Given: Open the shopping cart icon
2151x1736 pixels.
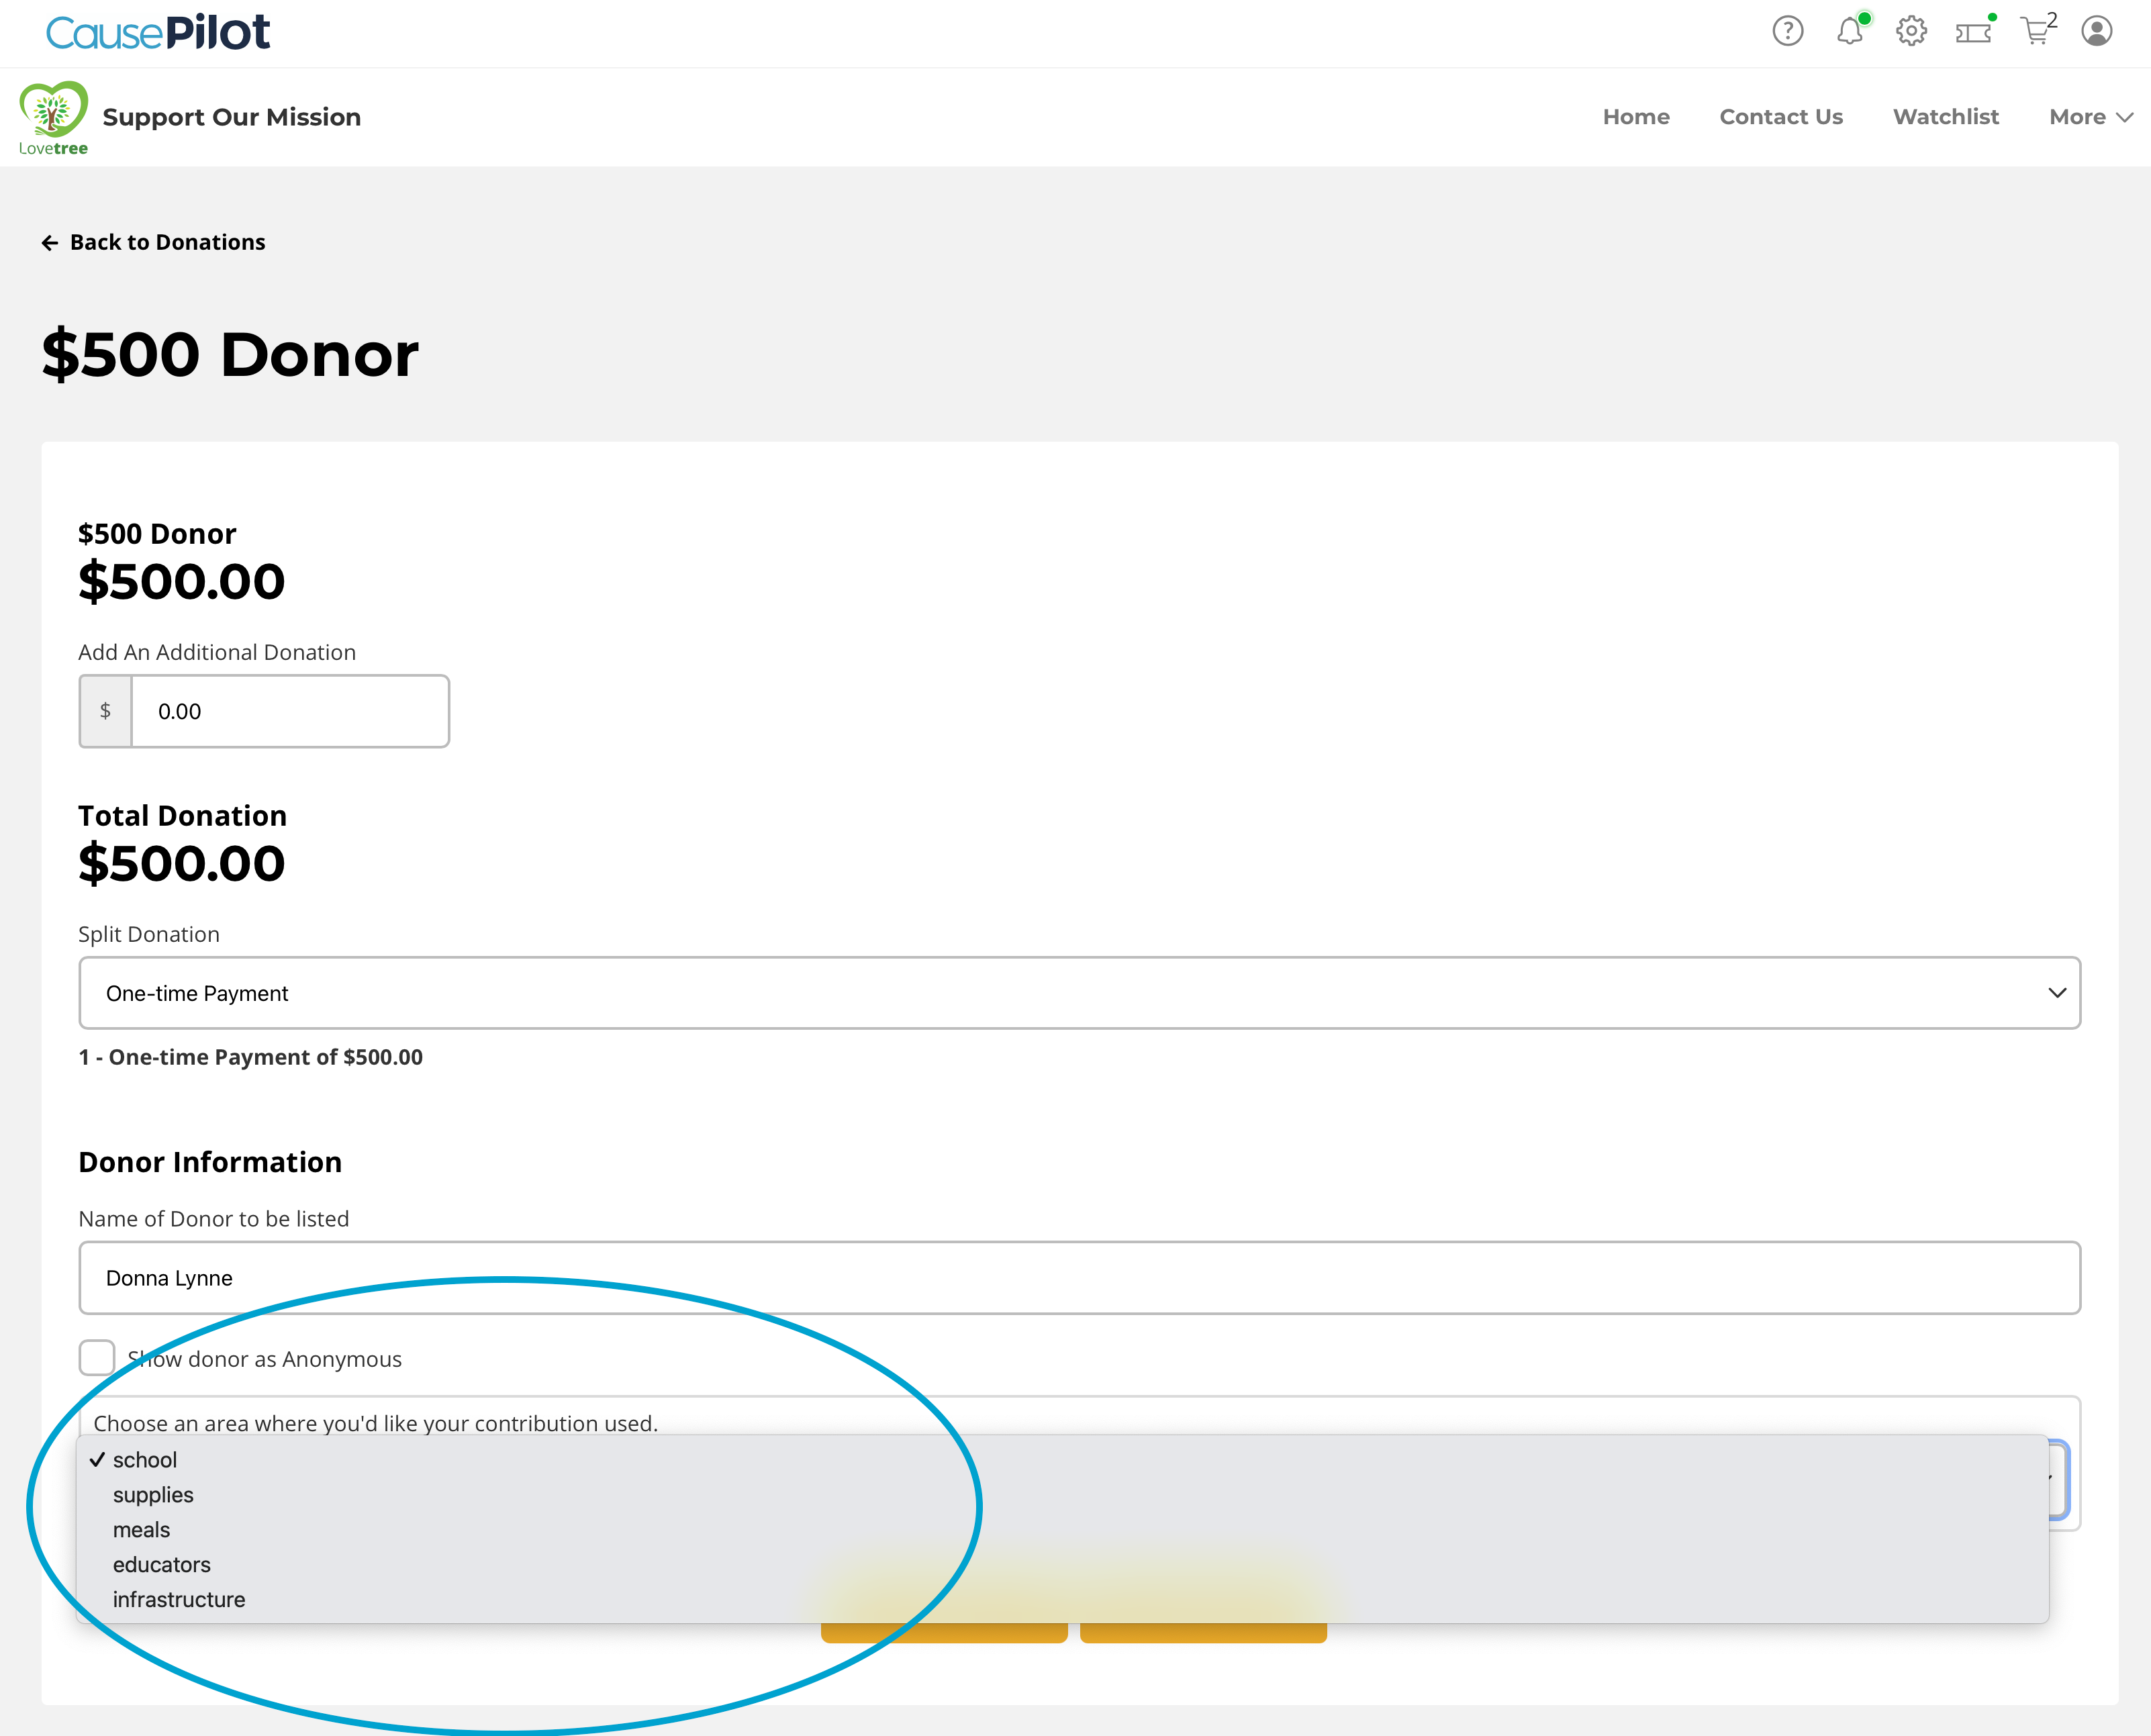Looking at the screenshot, I should coord(2035,31).
